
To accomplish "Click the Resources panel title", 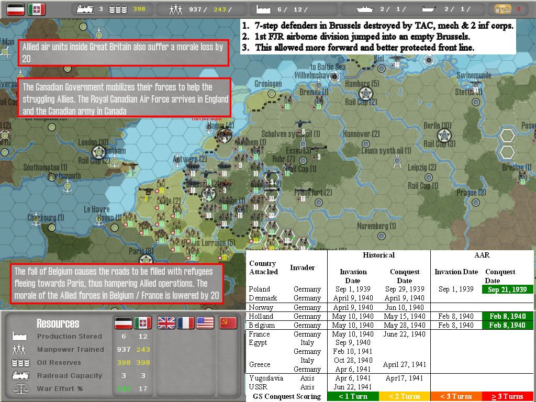I will [x=58, y=323].
